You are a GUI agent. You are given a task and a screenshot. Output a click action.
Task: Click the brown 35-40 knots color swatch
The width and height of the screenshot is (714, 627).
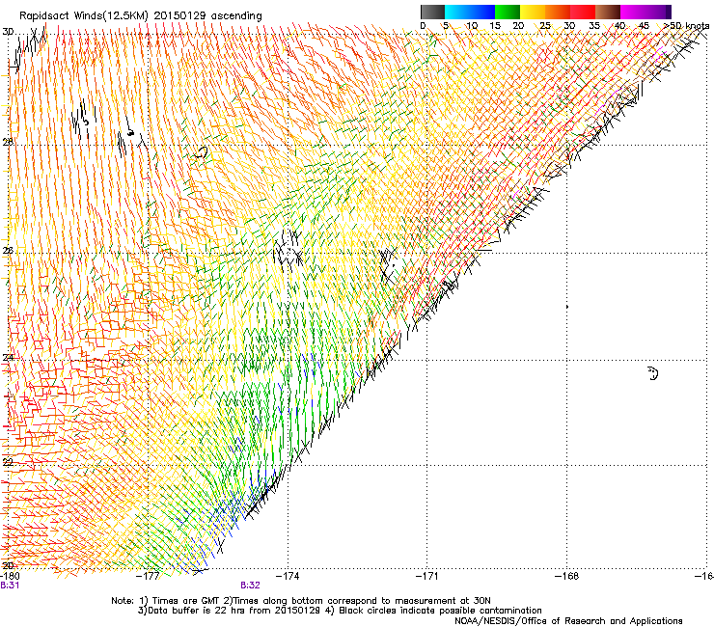tap(608, 12)
